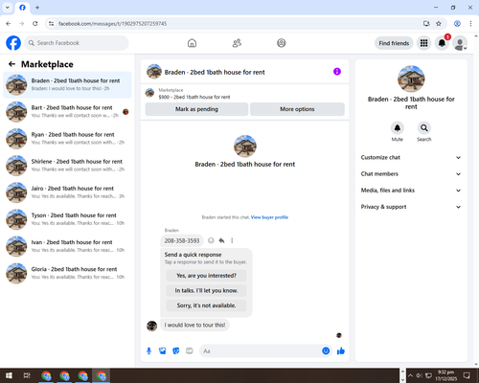This screenshot has height=383, width=479.
Task: Expand Customize chat section
Action: pos(411,157)
